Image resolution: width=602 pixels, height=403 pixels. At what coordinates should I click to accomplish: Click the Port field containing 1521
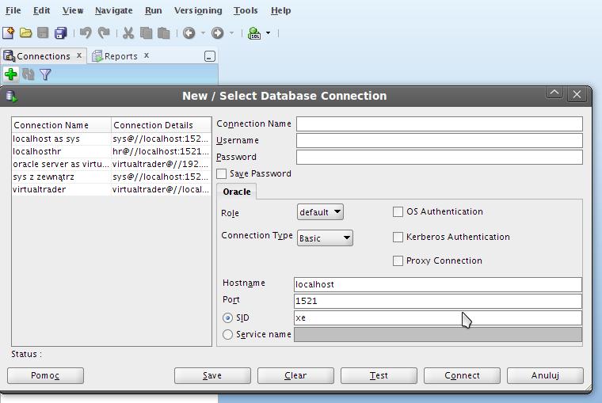point(438,301)
